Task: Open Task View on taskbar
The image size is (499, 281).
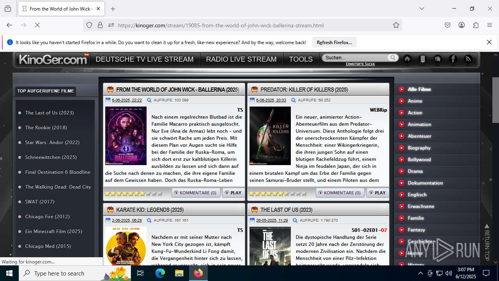Action: (x=141, y=273)
